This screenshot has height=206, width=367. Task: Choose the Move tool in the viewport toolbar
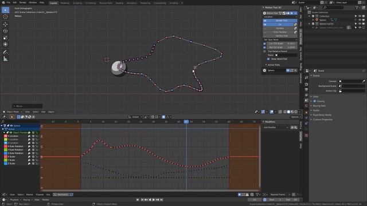pyautogui.click(x=5, y=24)
